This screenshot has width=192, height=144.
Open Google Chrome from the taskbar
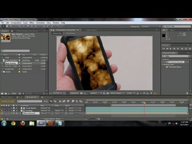click(x=13, y=123)
